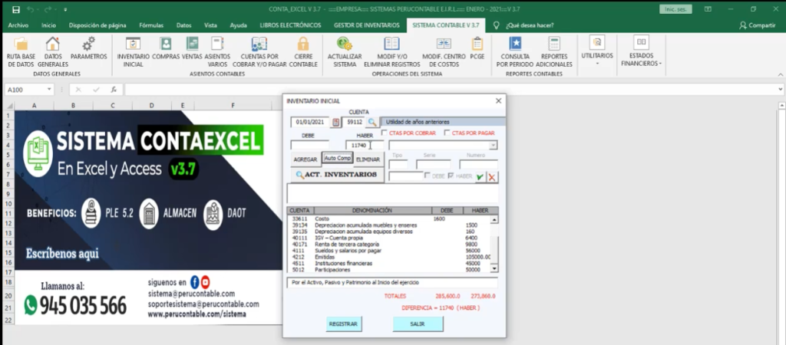Click the date field 01/01/2021
This screenshot has width=786, height=345.
pos(310,122)
